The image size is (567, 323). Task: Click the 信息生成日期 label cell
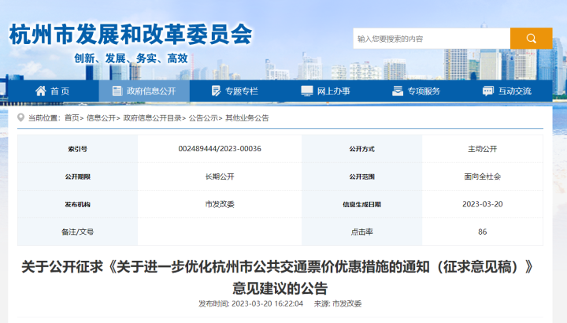click(361, 204)
